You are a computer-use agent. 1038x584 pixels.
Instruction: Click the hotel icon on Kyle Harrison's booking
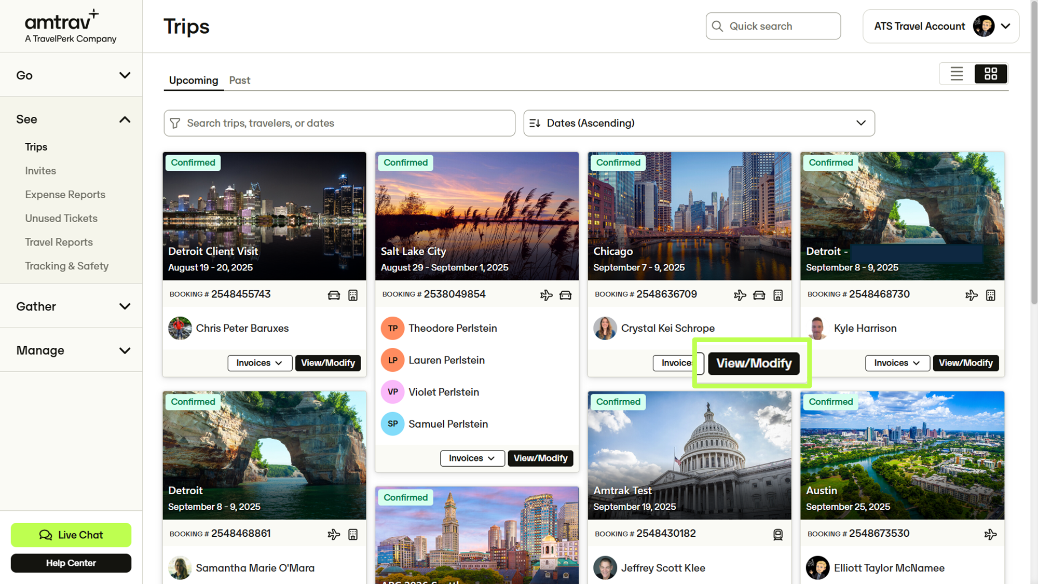[991, 295]
